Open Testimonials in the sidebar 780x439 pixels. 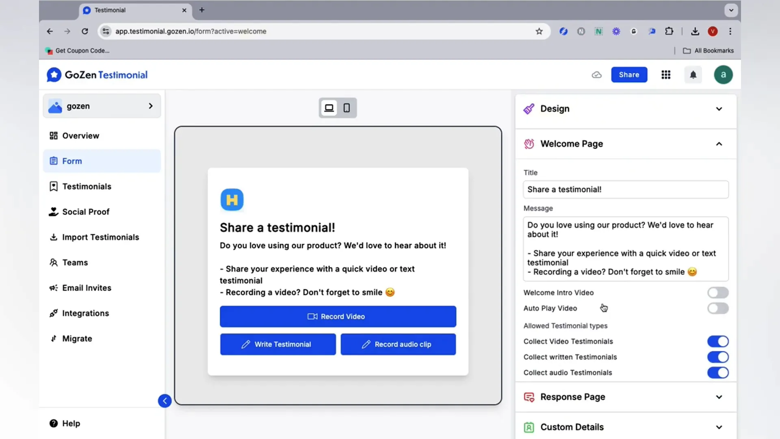pyautogui.click(x=102, y=187)
